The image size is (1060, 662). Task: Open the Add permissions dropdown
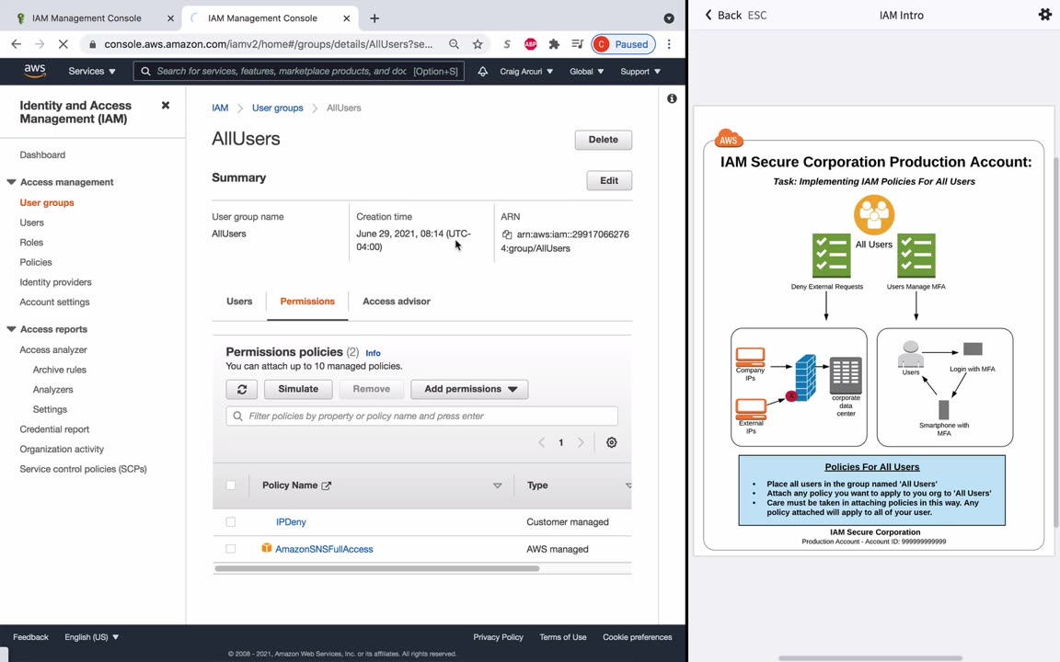(x=469, y=389)
